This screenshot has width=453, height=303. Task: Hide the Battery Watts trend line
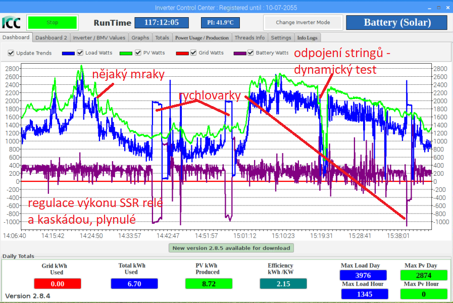251,53
